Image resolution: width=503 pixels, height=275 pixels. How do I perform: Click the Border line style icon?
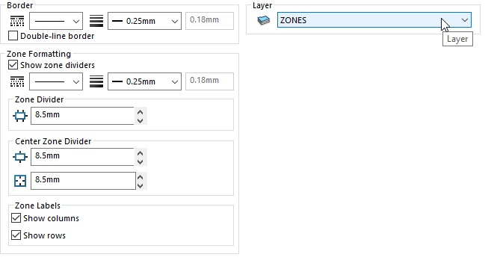click(x=17, y=21)
